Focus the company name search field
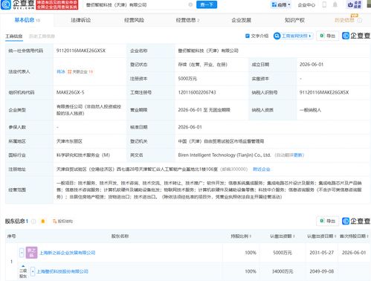Screen dimensions: 371x281 click(x=136, y=4)
